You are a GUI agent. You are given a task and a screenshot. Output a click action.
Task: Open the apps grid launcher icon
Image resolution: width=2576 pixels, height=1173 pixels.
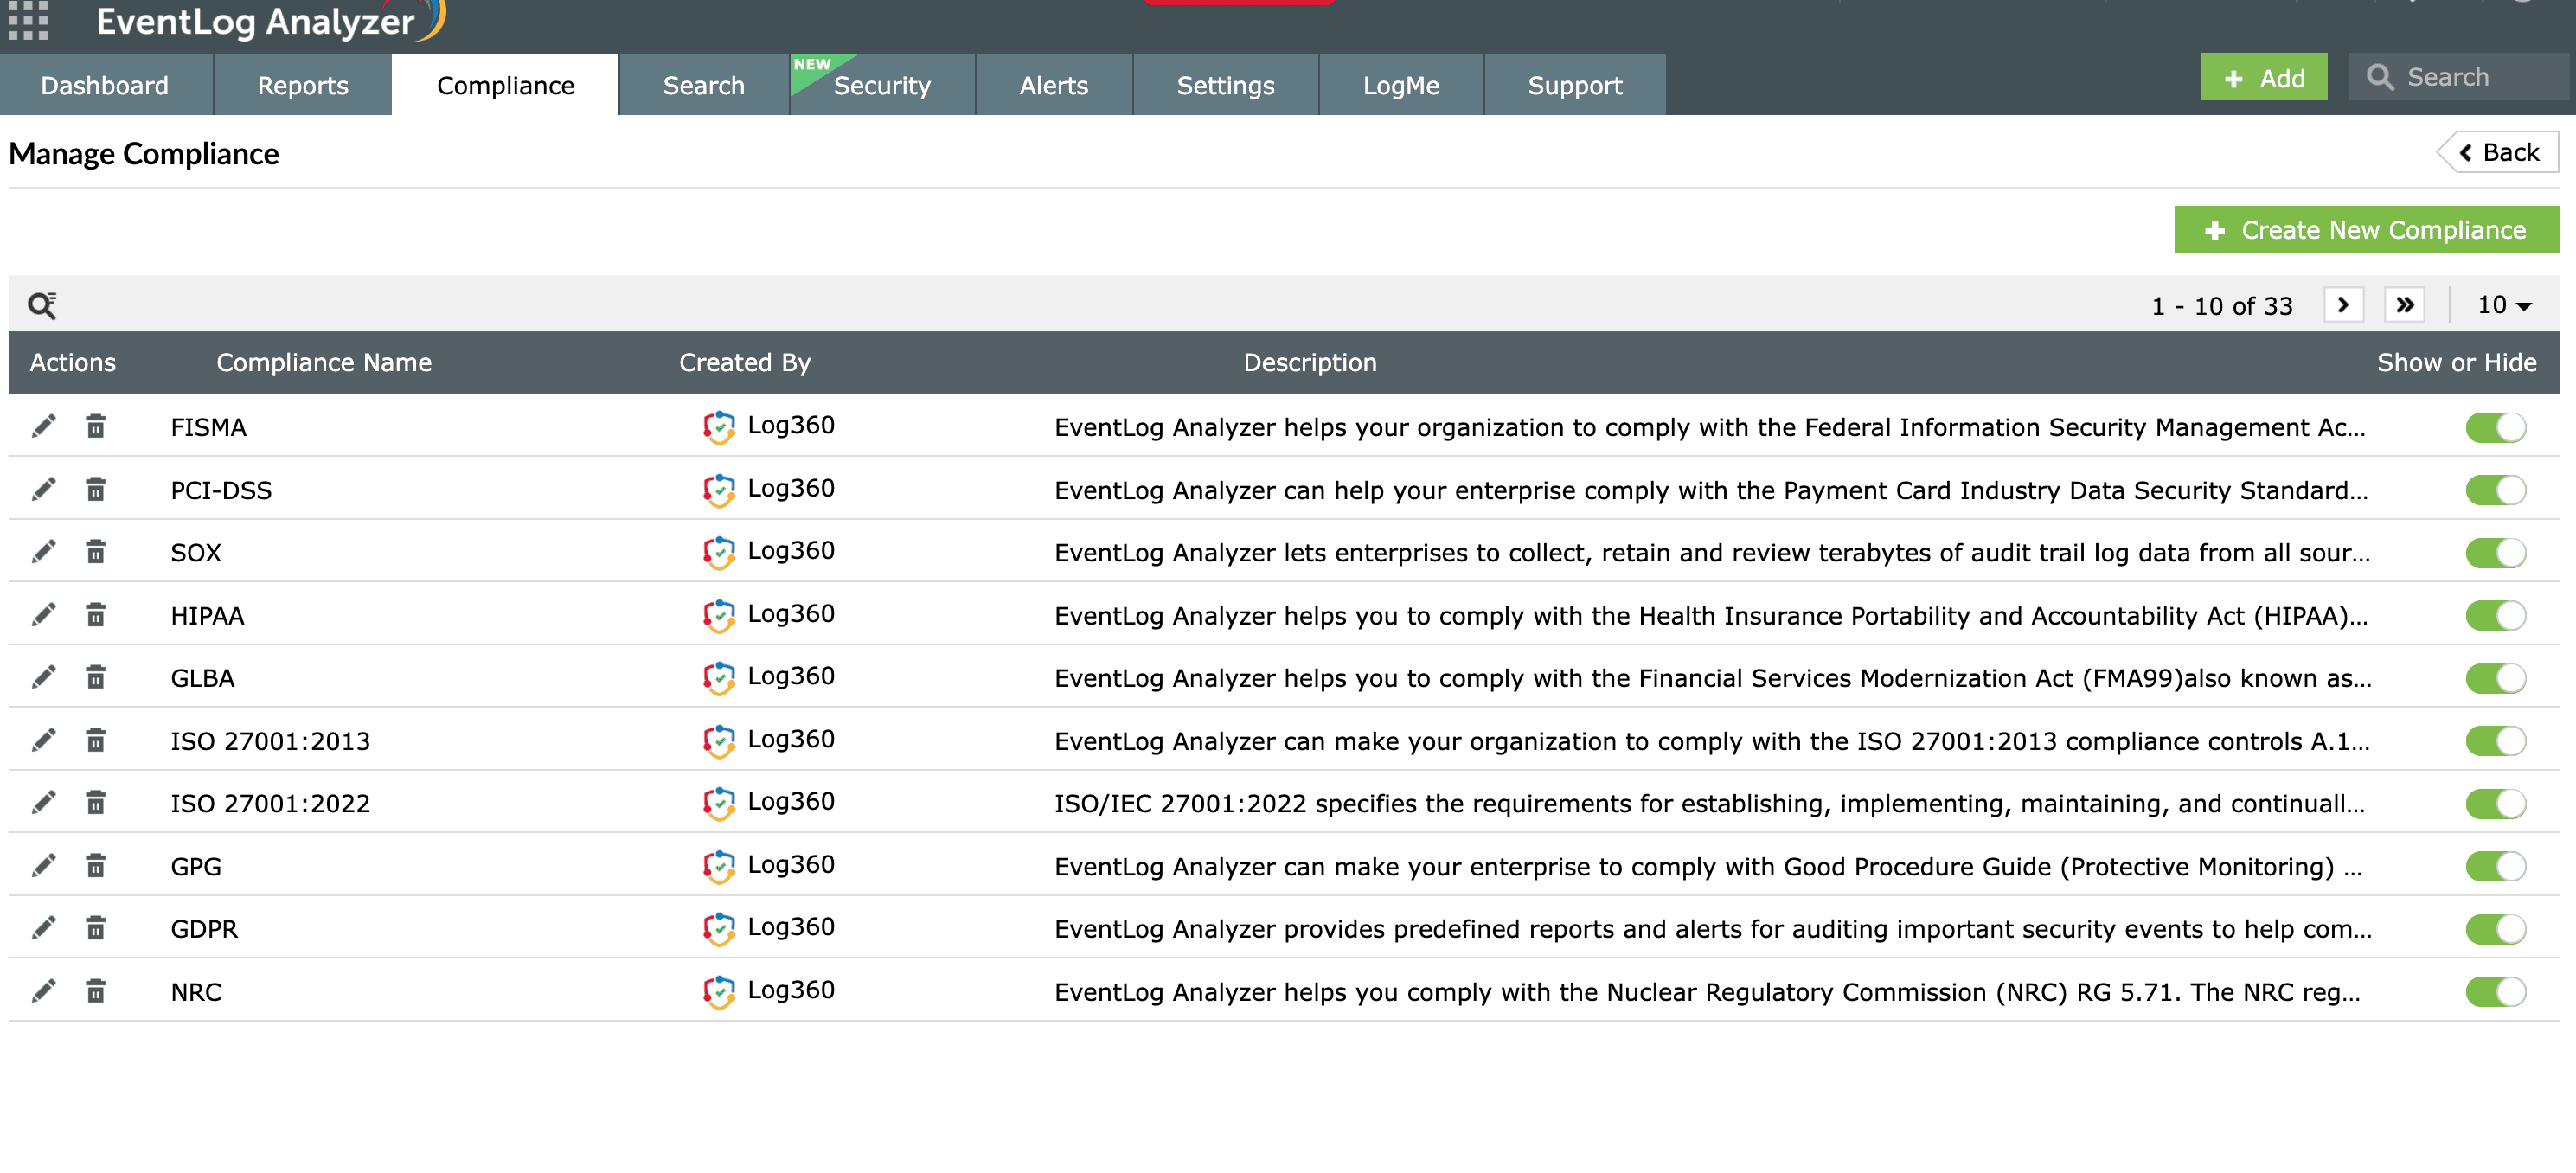click(28, 22)
